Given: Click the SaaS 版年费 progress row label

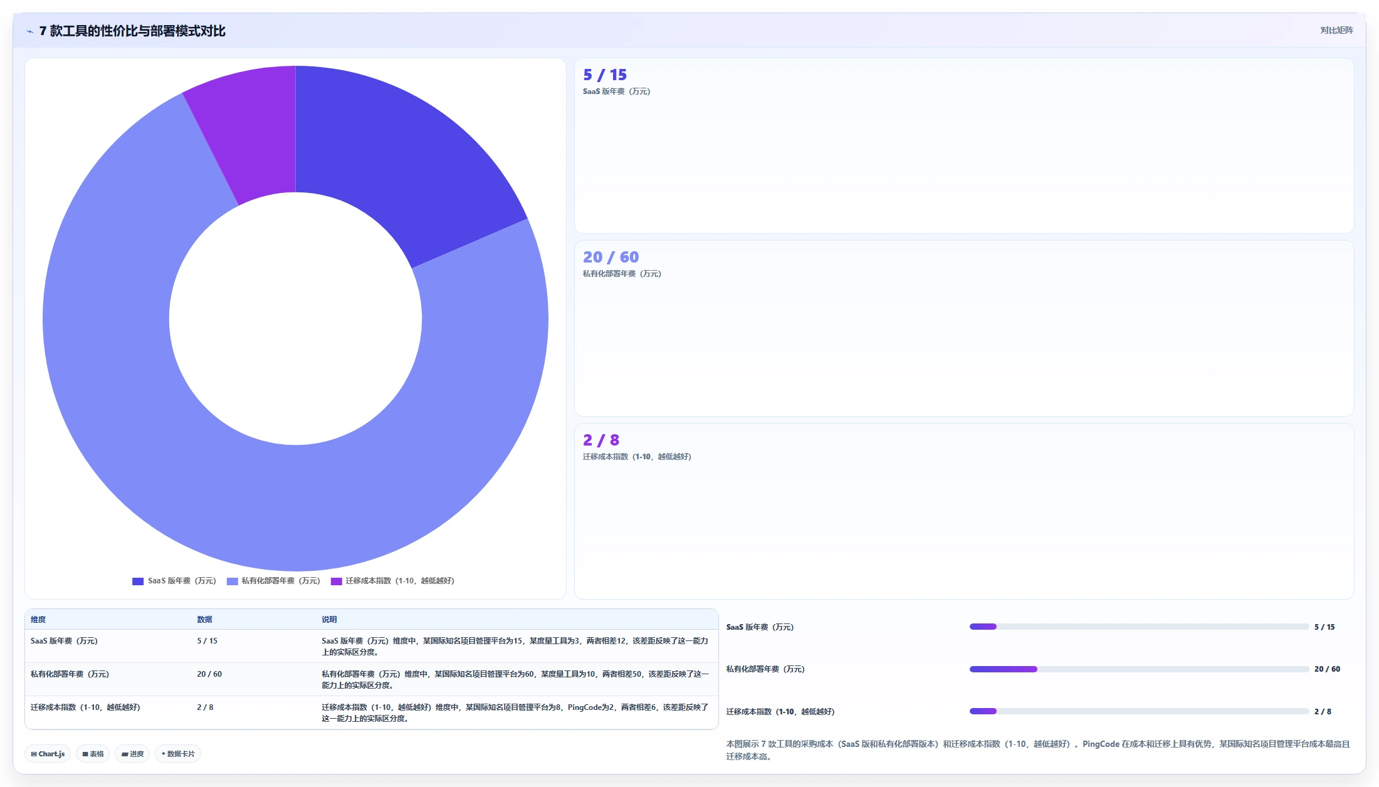Looking at the screenshot, I should coord(760,627).
